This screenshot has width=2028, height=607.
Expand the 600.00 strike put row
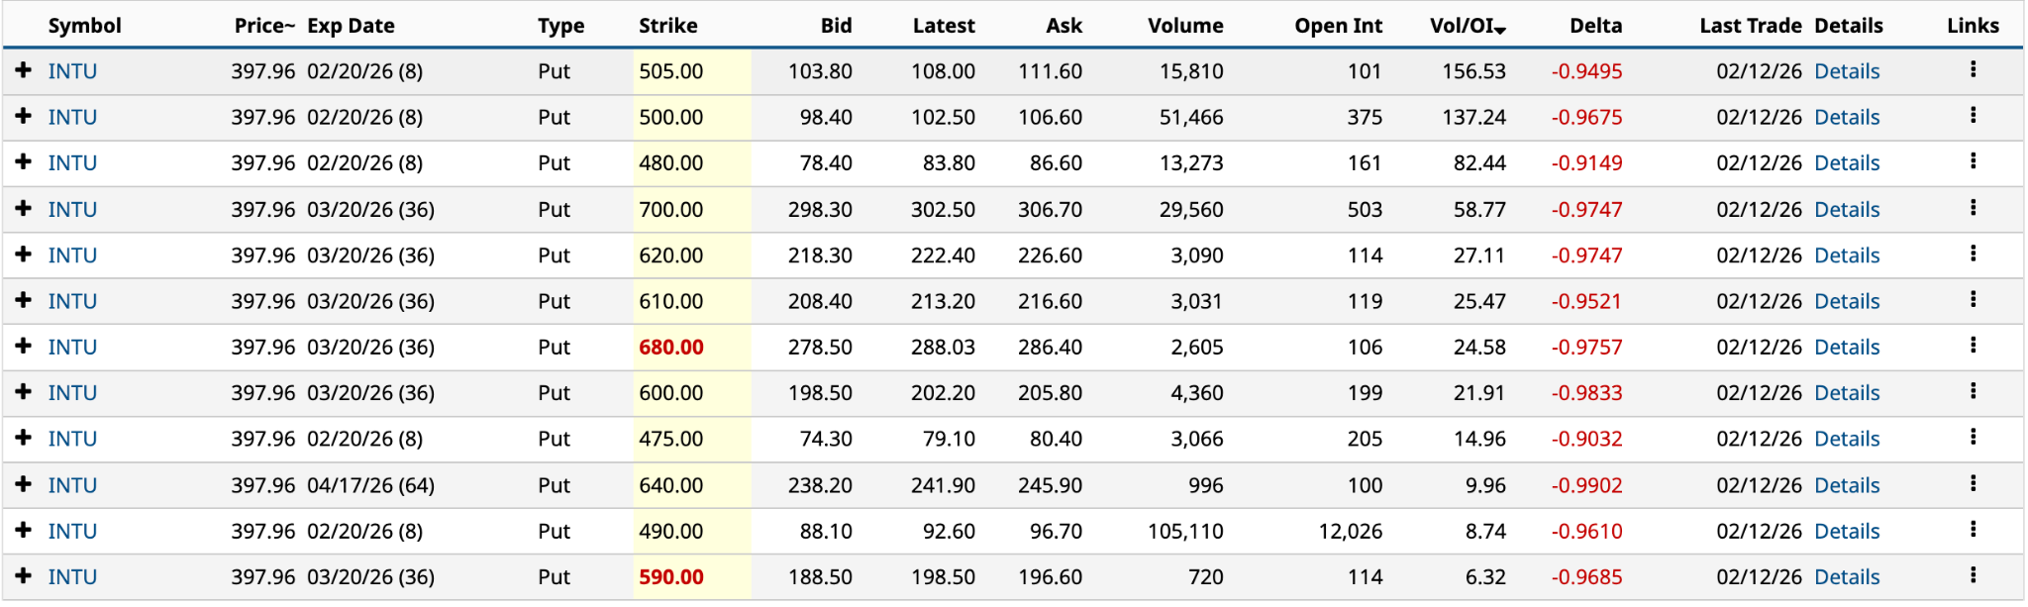(x=24, y=392)
